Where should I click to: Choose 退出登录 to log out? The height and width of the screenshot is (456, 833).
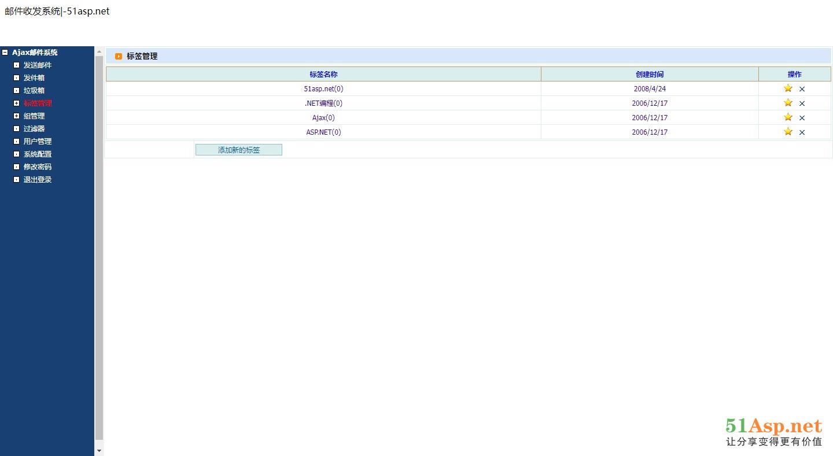point(38,180)
